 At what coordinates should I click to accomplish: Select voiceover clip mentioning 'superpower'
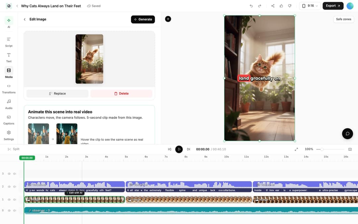click(305, 187)
